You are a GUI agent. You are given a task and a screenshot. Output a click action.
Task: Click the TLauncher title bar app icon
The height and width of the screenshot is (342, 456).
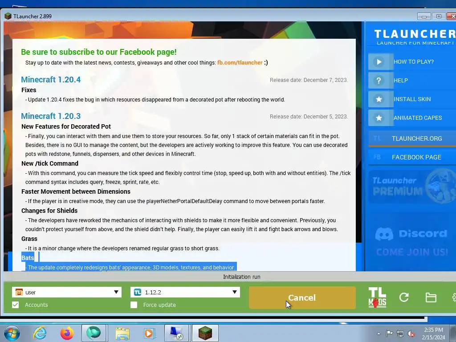(x=8, y=16)
